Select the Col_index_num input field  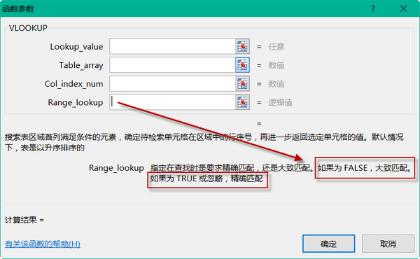point(172,83)
